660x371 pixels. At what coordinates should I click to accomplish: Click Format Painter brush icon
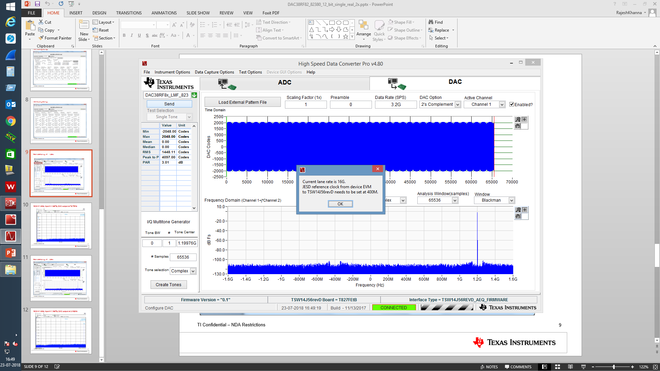point(41,38)
